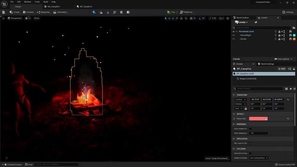This screenshot has width=297, height=167.
Task: Open Update Overlaps 'Use Config Default' dropdown
Action: pyautogui.click(x=259, y=158)
